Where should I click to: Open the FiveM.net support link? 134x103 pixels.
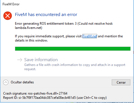(x=90, y=36)
